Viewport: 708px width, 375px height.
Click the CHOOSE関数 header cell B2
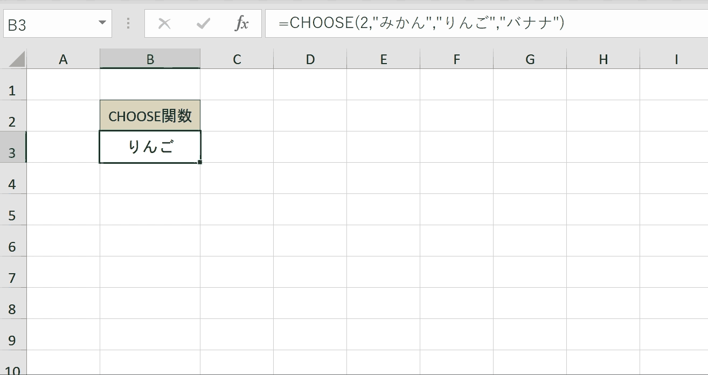150,116
